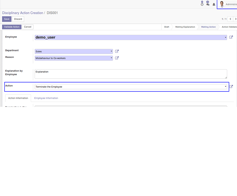Select the Waiting Action stage

(208, 27)
